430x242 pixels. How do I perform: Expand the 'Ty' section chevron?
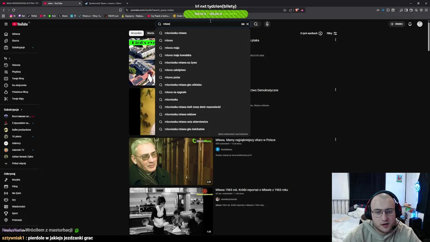pyautogui.click(x=9, y=58)
